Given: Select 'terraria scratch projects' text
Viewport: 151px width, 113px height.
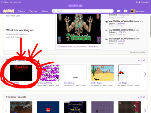Looking at the screenshot, I should 17,34.
